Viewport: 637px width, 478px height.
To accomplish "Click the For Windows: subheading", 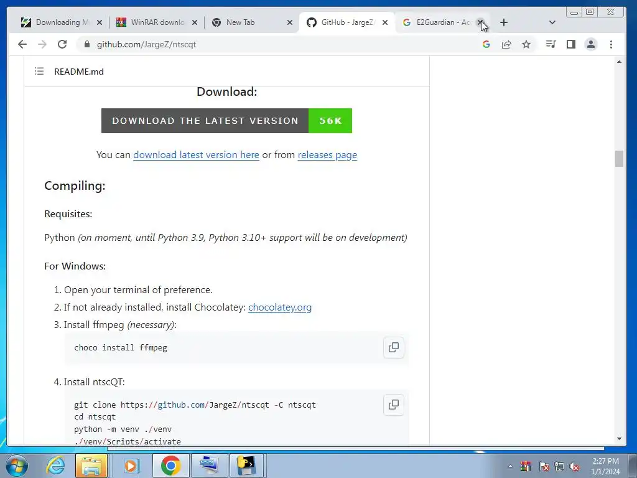I will 75,266.
